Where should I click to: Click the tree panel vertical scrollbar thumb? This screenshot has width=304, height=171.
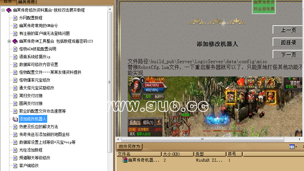tap(110, 82)
